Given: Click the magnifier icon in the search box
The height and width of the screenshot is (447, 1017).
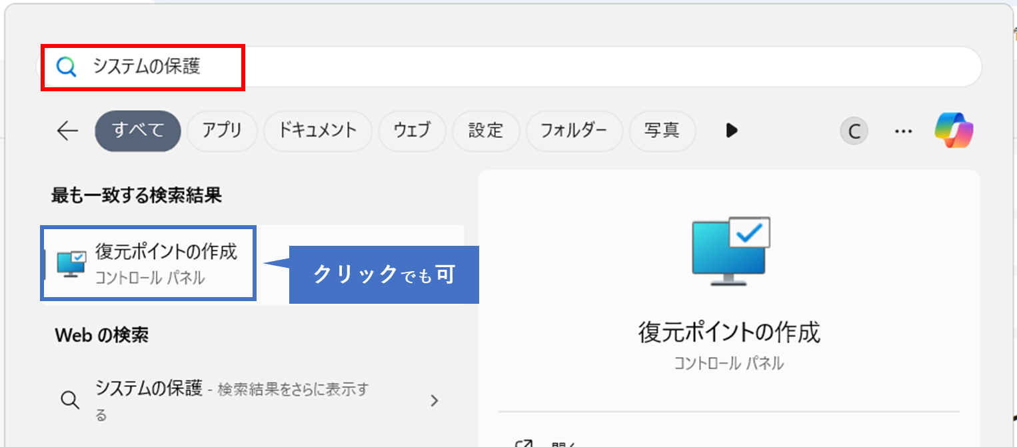Looking at the screenshot, I should click(66, 67).
